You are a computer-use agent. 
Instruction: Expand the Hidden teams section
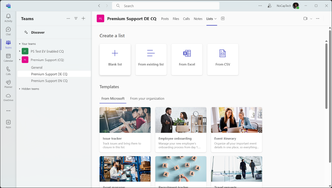[19, 89]
